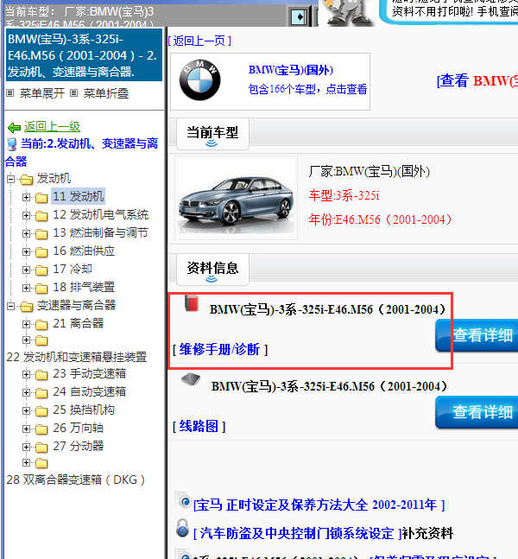This screenshot has height=559, width=518.
Task: Expand the 26 万向轴 node
Action: click(26, 429)
